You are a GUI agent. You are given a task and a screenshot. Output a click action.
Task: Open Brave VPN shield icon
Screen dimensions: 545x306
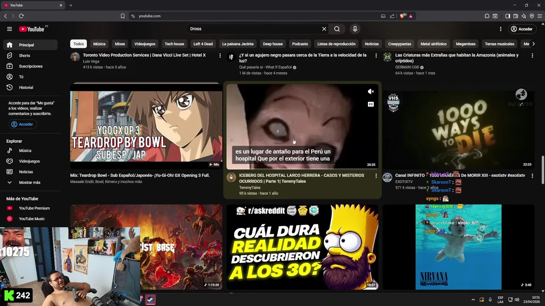(532, 16)
